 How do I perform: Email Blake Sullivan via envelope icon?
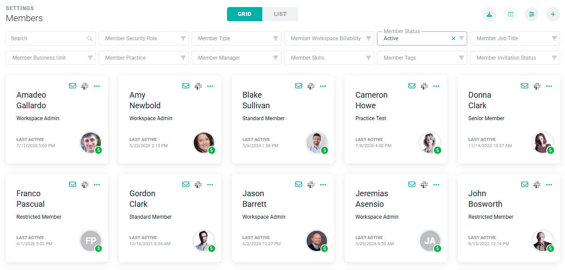pos(299,86)
